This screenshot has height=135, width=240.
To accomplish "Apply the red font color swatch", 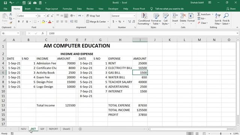I will pos(49,22).
